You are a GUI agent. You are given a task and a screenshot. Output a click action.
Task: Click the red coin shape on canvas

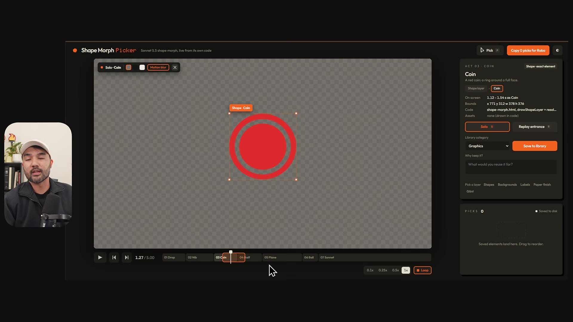point(263,146)
